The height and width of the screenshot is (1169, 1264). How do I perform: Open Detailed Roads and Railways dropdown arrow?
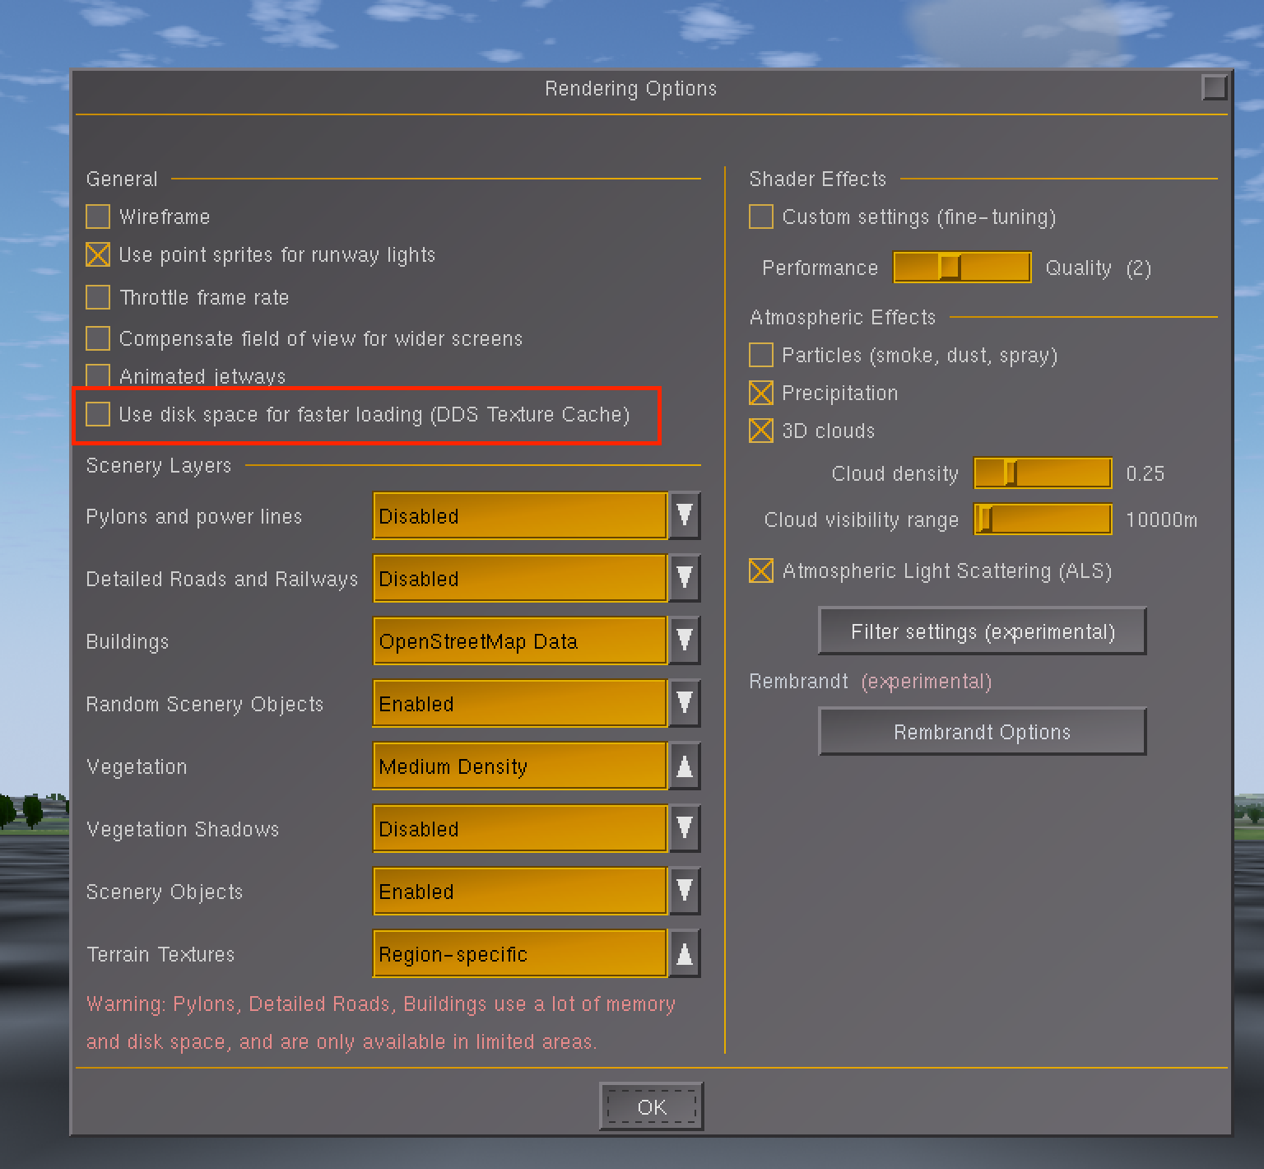click(x=685, y=579)
